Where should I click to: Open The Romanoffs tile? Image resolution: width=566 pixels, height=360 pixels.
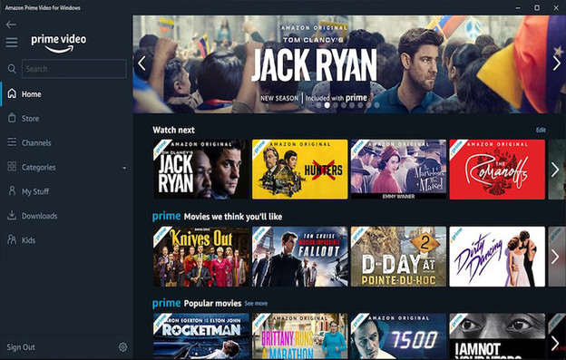497,170
